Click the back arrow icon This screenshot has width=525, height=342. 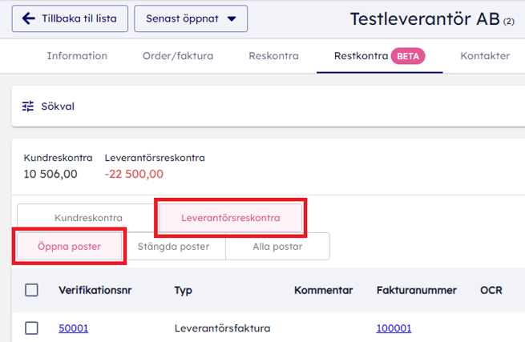29,18
